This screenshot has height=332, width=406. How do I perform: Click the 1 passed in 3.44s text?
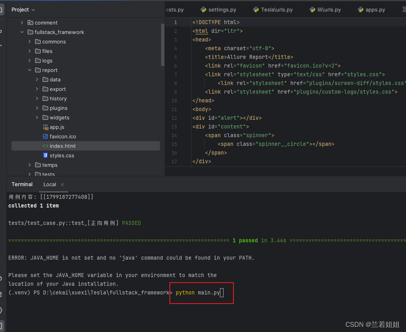point(259,240)
